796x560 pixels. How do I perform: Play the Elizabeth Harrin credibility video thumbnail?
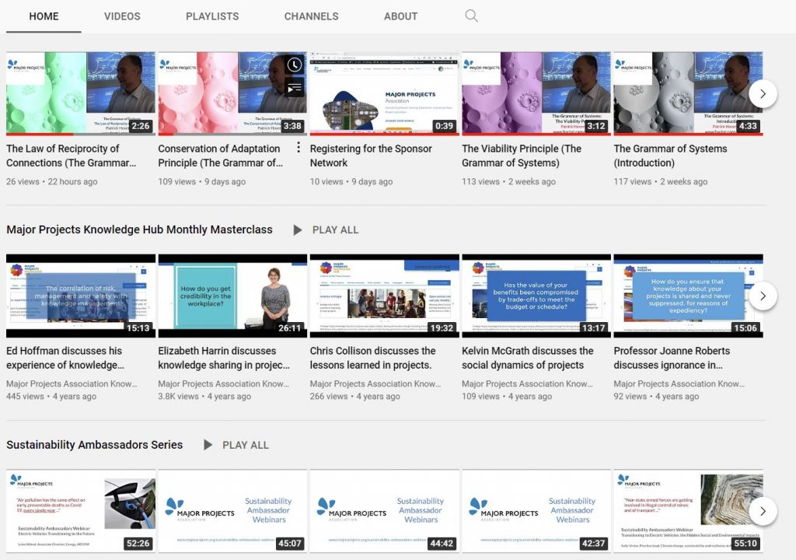point(232,296)
